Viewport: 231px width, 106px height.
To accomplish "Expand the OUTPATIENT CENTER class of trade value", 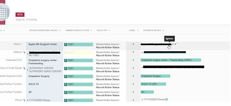I will coord(28,70).
